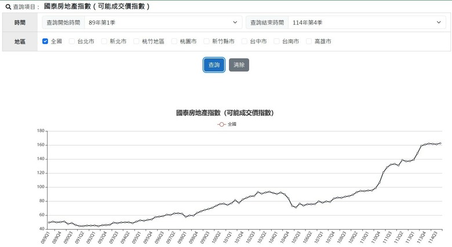The image size is (452, 247).
Task: Check the 台北市 checkbox
Action: click(72, 41)
